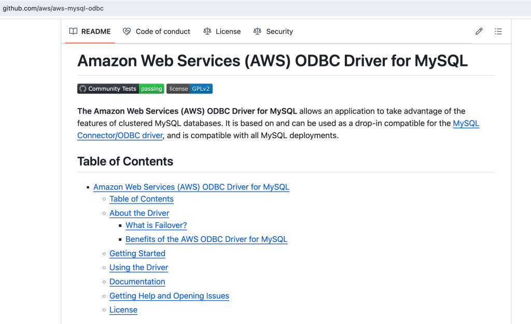Open the What is Failover? link
This screenshot has width=531, height=324.
(x=156, y=225)
